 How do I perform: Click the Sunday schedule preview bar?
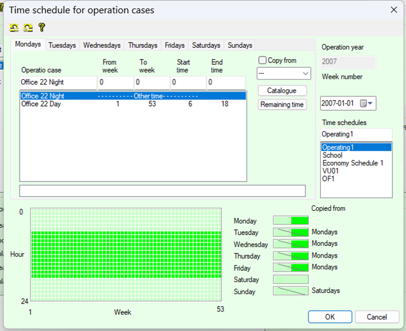[291, 291]
